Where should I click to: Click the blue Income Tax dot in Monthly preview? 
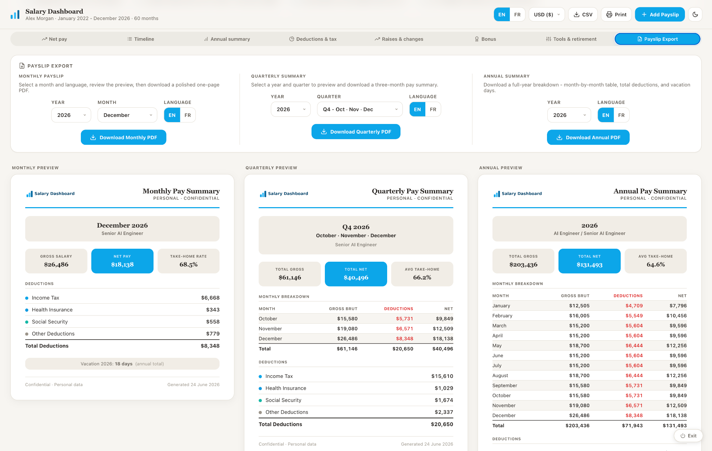click(x=27, y=298)
